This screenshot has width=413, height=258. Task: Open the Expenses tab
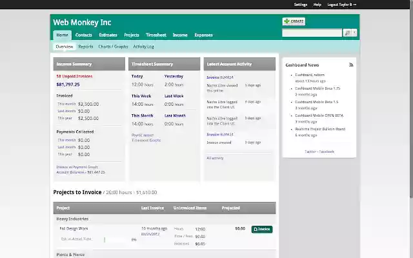[x=203, y=35]
